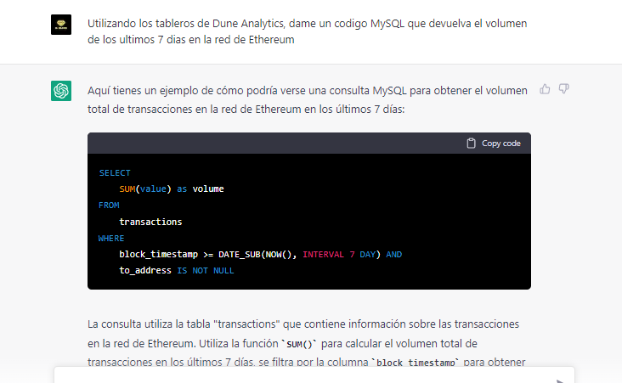622x383 pixels.
Task: Click the user prompt about Dune Analytics
Action: point(307,31)
